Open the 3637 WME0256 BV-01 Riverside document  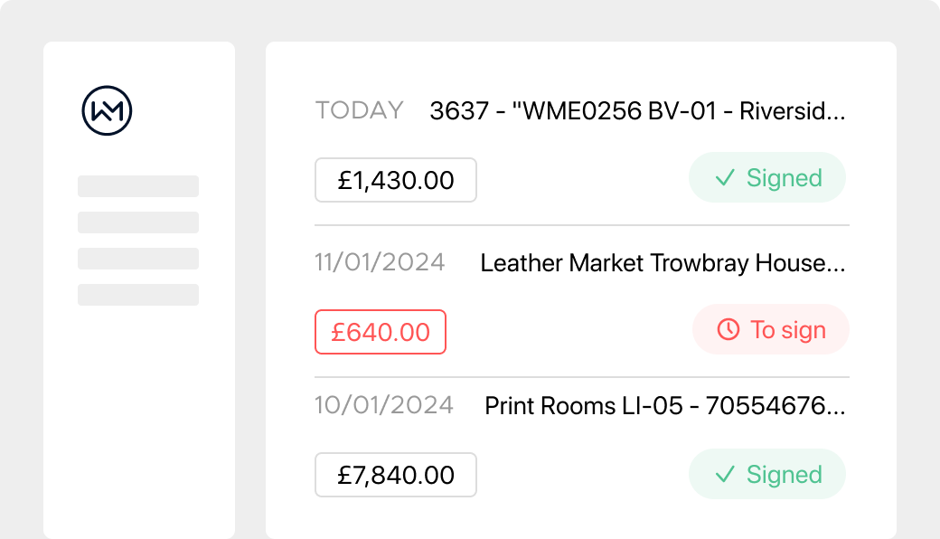click(637, 111)
